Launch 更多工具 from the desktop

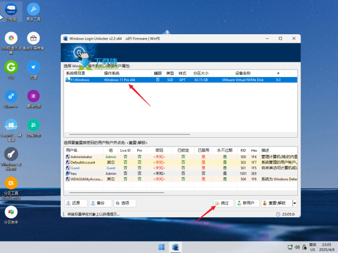(33, 9)
